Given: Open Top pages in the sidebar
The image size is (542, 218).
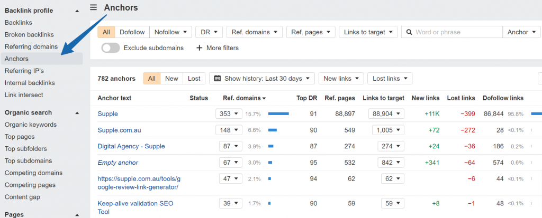Looking at the screenshot, I should pyautogui.click(x=20, y=137).
